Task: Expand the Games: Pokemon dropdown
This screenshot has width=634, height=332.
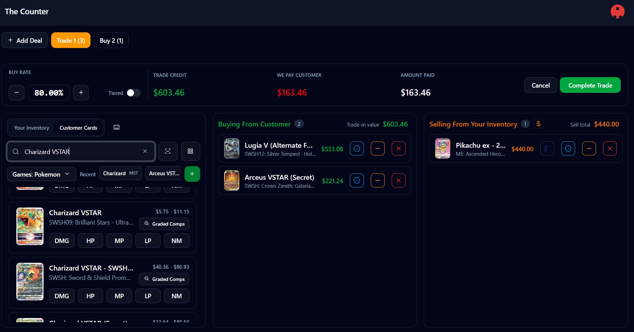Action: click(41, 174)
